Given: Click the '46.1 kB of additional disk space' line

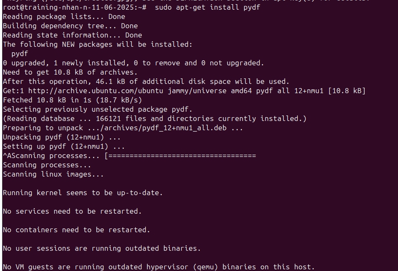Looking at the screenshot, I should (146, 82).
